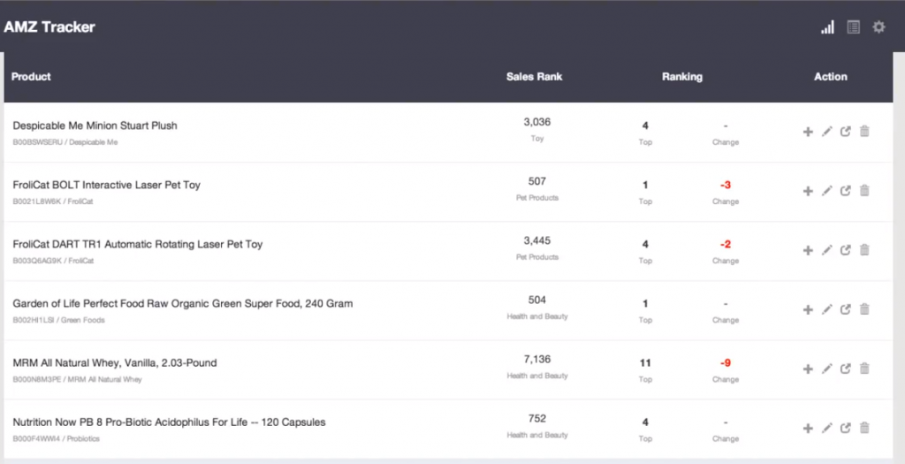Click the -9 ranking change value
Screen dimensions: 905x464
tap(725, 362)
